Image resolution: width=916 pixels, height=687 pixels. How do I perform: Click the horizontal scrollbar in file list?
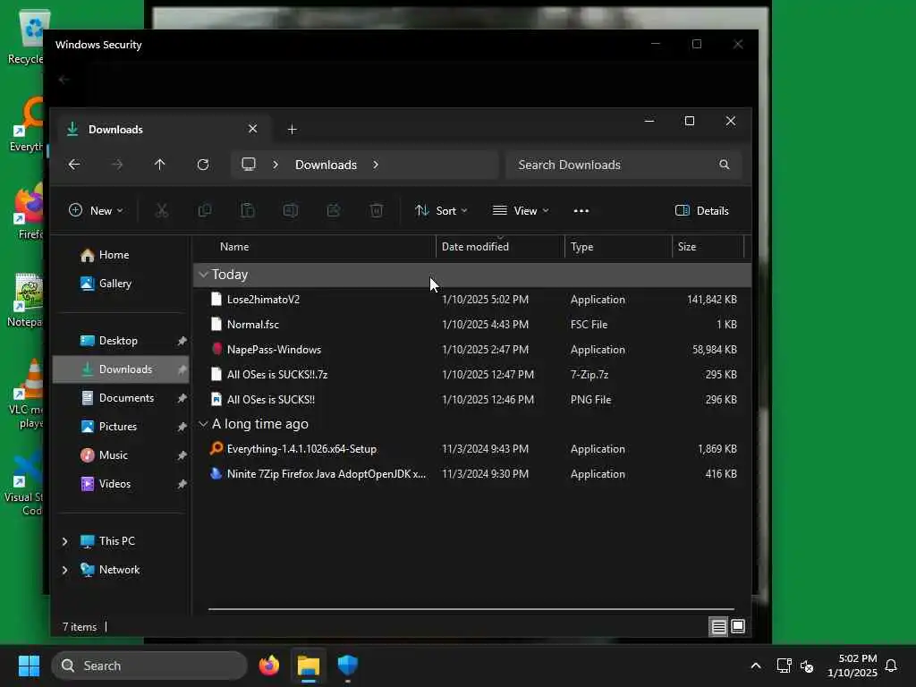[471, 608]
